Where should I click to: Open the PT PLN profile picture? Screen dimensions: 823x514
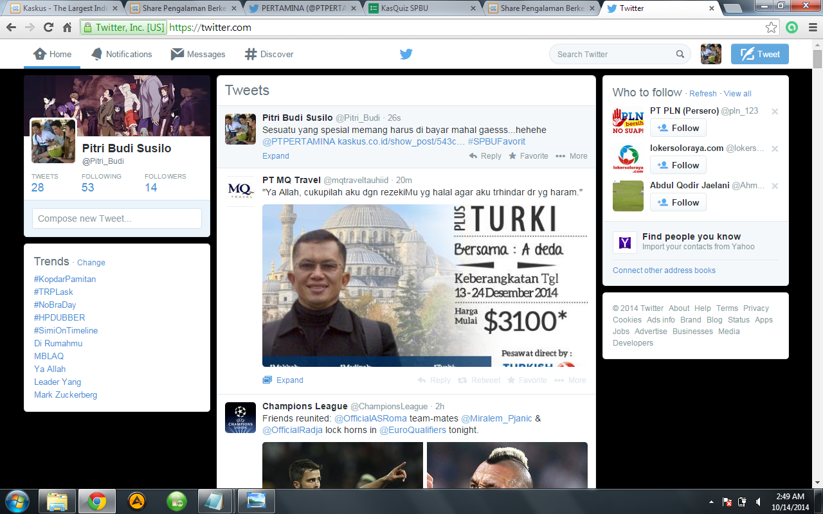pos(628,121)
